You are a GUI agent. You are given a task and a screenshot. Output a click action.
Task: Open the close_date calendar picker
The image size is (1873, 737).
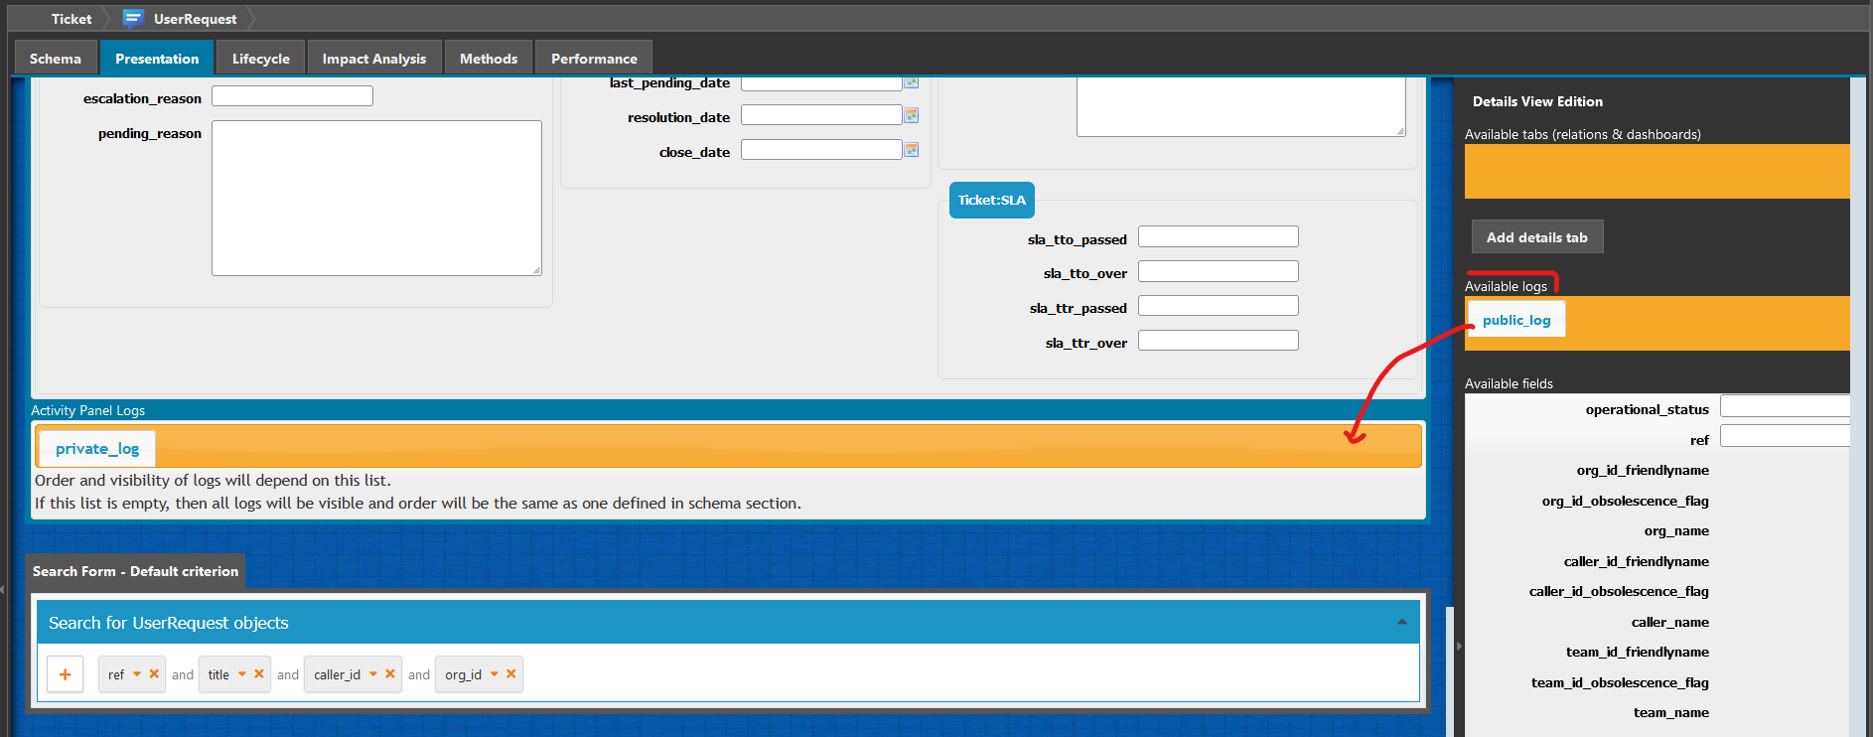[x=911, y=150]
